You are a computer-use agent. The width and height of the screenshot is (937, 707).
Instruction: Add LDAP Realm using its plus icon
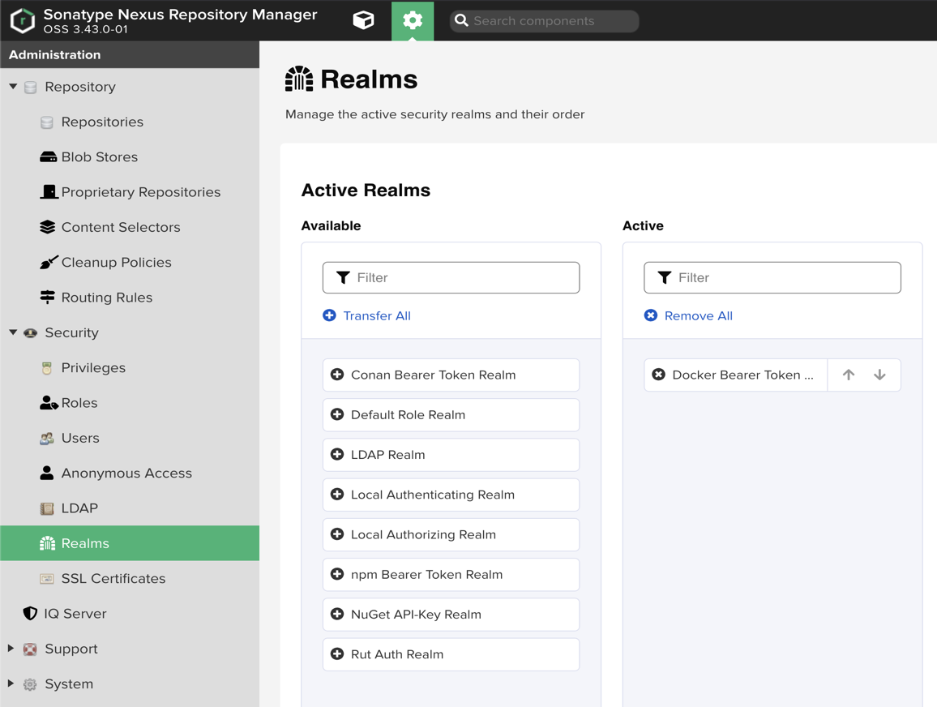tap(337, 455)
